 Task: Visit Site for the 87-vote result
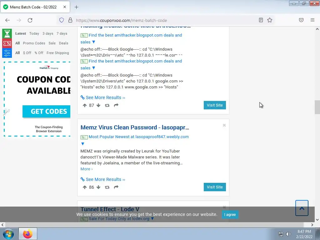[215, 105]
